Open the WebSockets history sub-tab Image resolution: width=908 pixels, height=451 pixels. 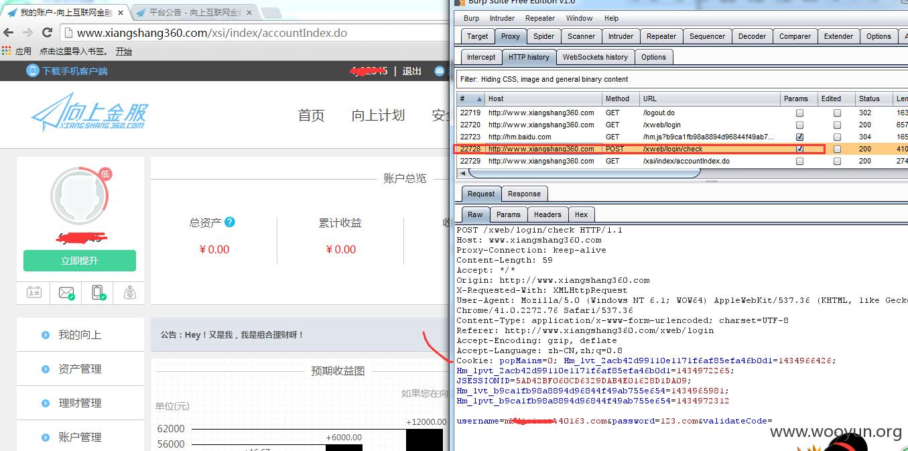595,57
